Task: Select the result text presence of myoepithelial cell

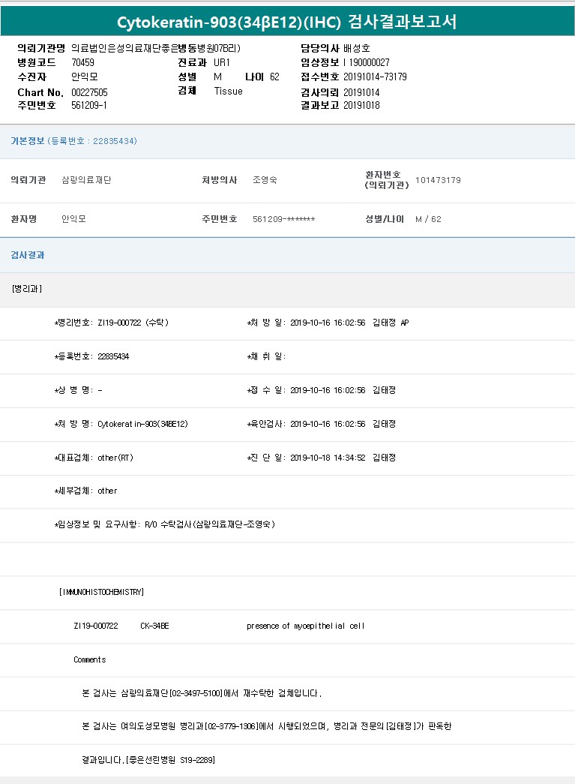Action: [305, 626]
